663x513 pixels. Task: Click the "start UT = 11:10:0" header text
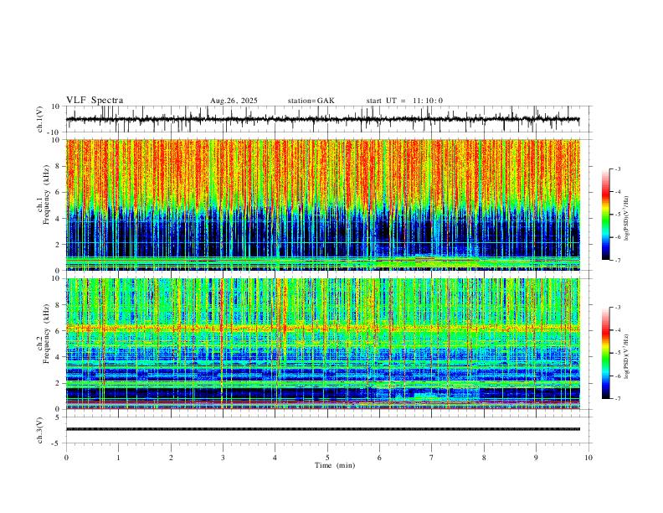pyautogui.click(x=404, y=101)
